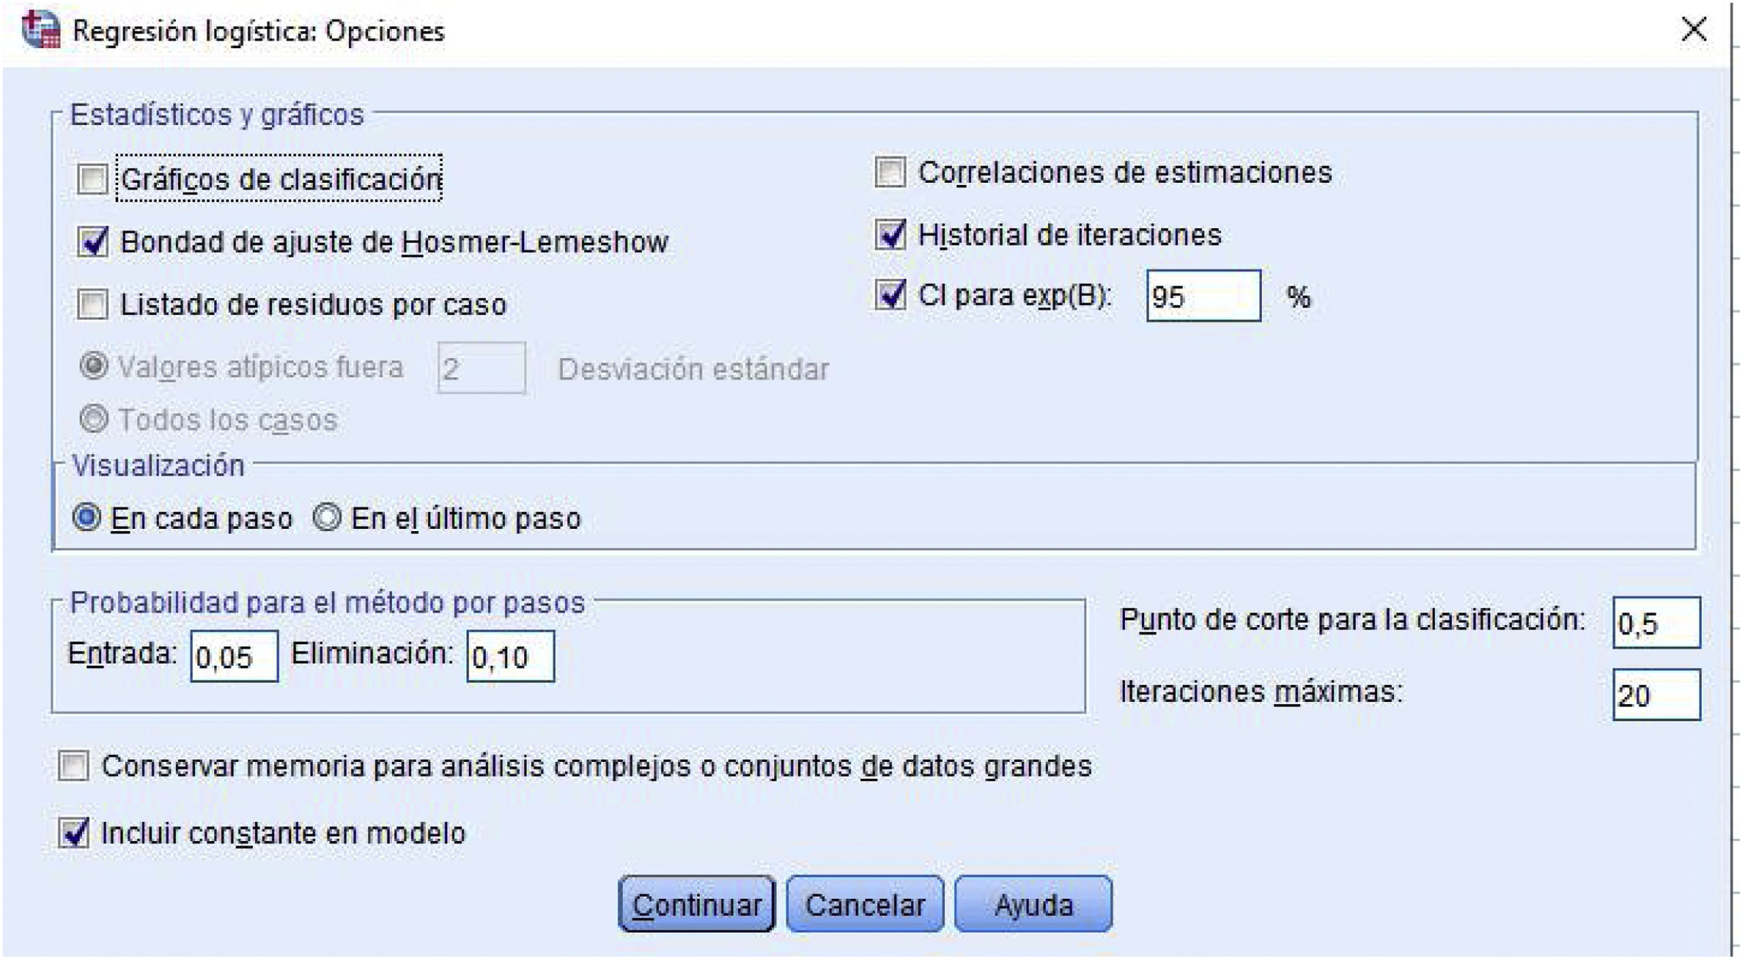This screenshot has height=960, width=1743.
Task: Open help with the Ayuda button
Action: tap(1033, 904)
